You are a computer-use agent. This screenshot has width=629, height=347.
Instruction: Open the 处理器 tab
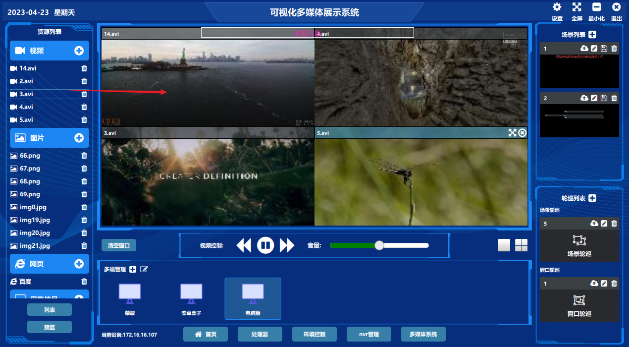coord(260,334)
